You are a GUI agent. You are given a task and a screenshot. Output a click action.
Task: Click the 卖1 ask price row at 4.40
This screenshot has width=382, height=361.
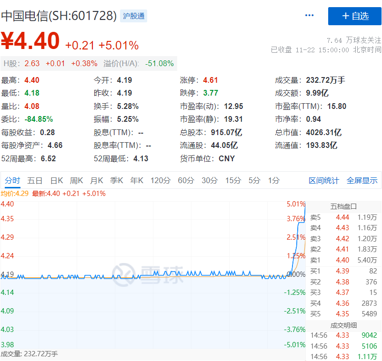tap(343, 260)
